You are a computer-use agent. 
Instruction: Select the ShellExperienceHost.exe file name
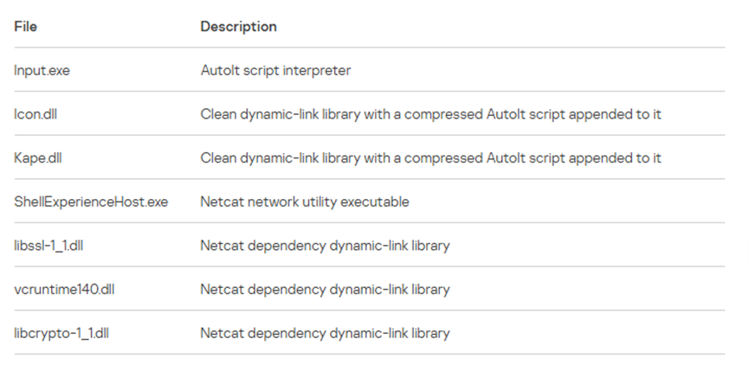click(x=91, y=202)
